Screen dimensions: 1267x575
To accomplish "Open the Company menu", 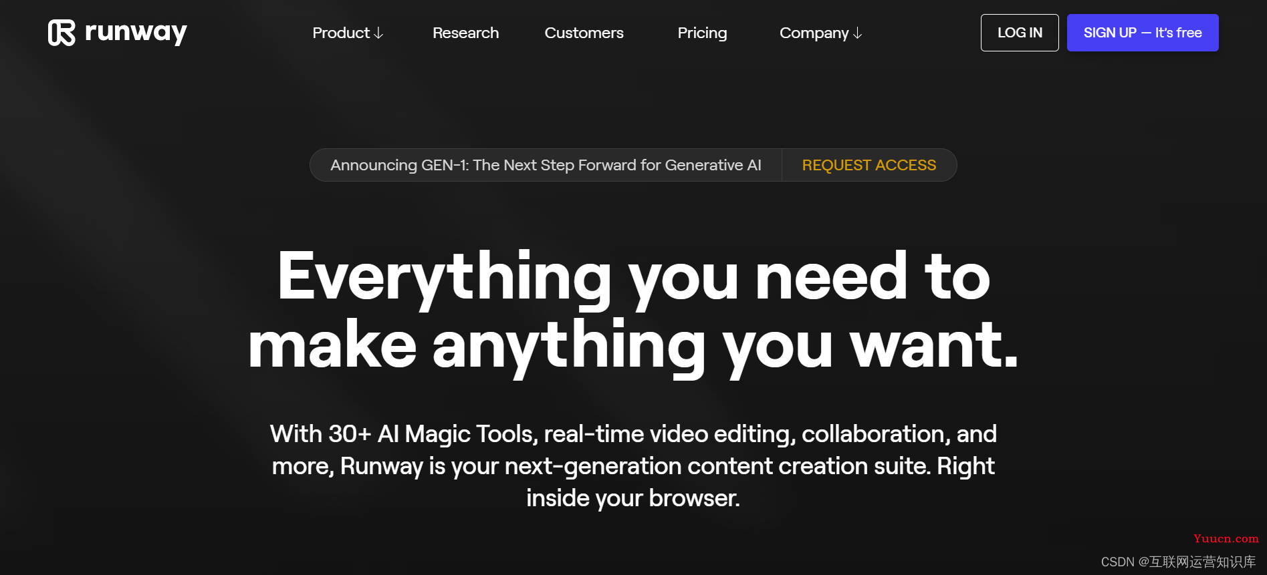I will [820, 33].
